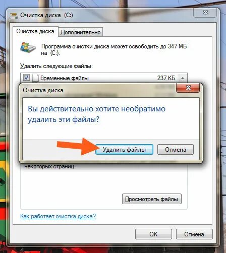Click the Windows drive cleanup icon beside the description
Image resolution: width=226 pixels, height=253 pixels.
[x=28, y=48]
